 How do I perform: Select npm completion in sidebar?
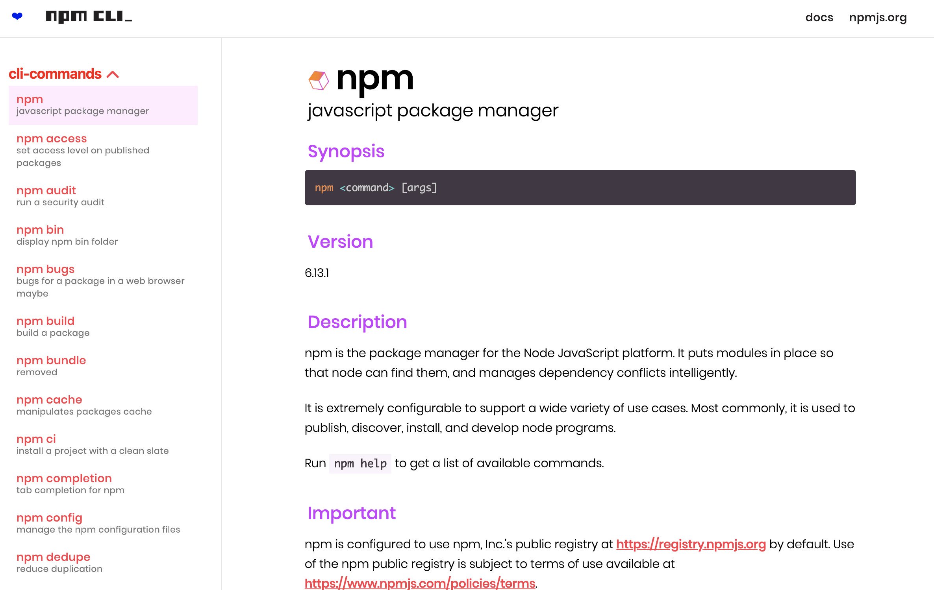pyautogui.click(x=103, y=484)
